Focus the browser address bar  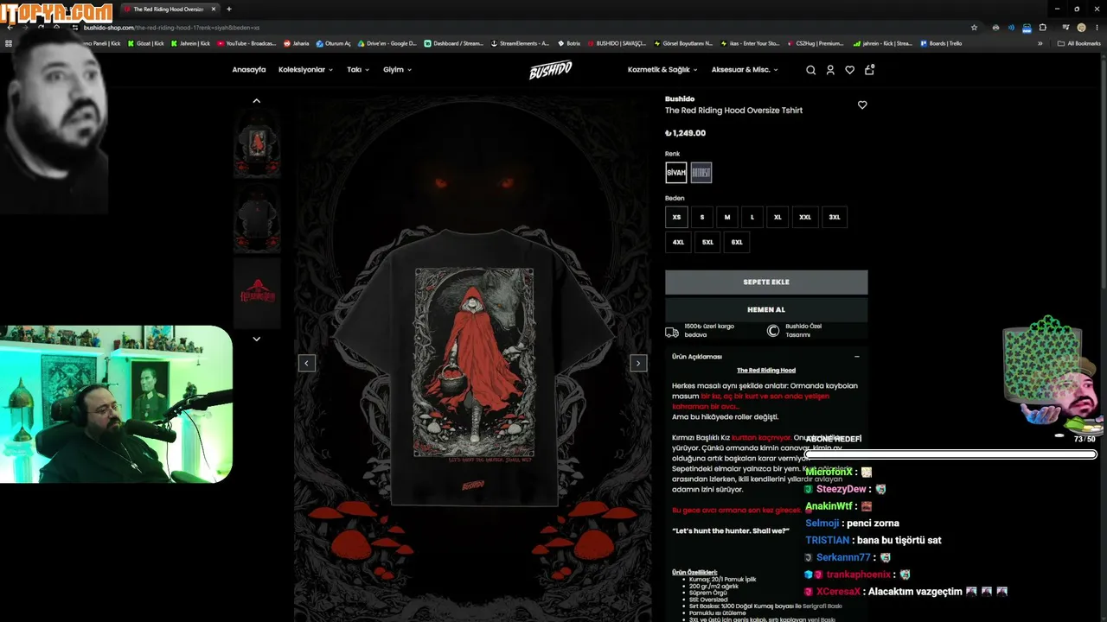(519, 28)
